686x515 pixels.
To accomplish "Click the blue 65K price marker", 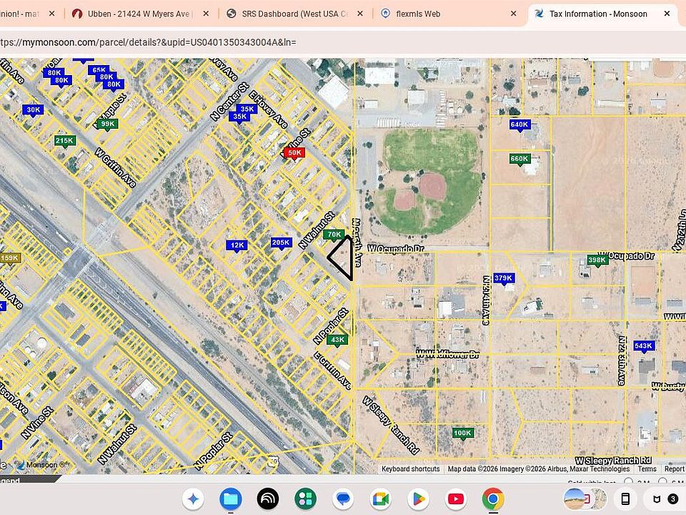I will tap(99, 70).
